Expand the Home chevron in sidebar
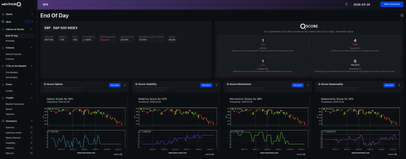 pyautogui.click(x=32, y=14)
